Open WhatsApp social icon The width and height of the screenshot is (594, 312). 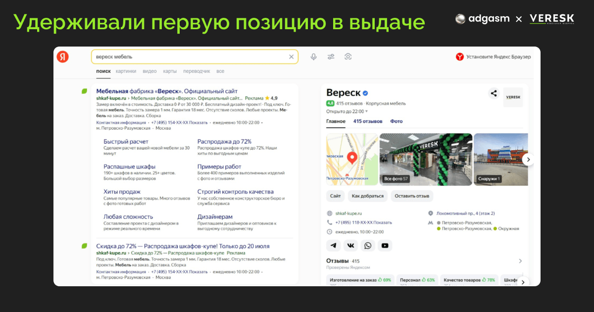click(367, 245)
